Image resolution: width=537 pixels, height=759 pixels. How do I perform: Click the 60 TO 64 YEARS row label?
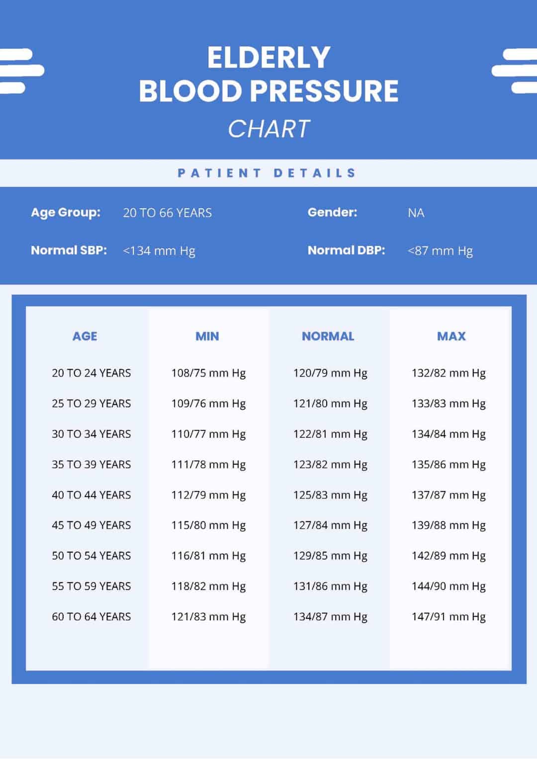(x=91, y=616)
